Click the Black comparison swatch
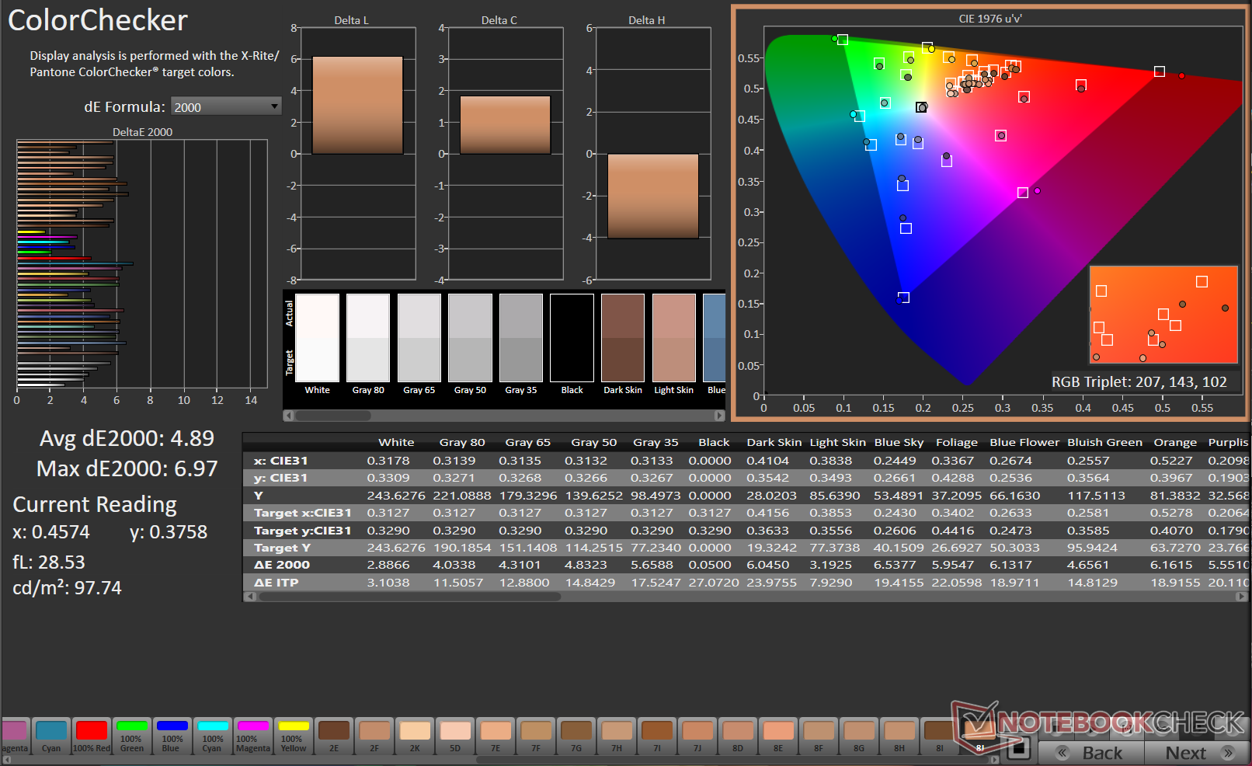 (572, 338)
